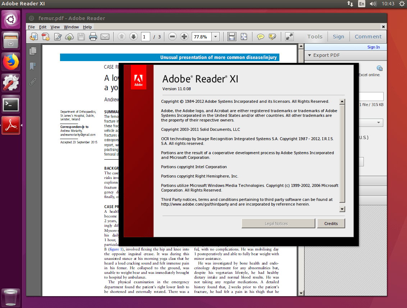Click the upload to cloud icon
Image resolution: width=407 pixels, height=308 pixels.
click(x=69, y=37)
